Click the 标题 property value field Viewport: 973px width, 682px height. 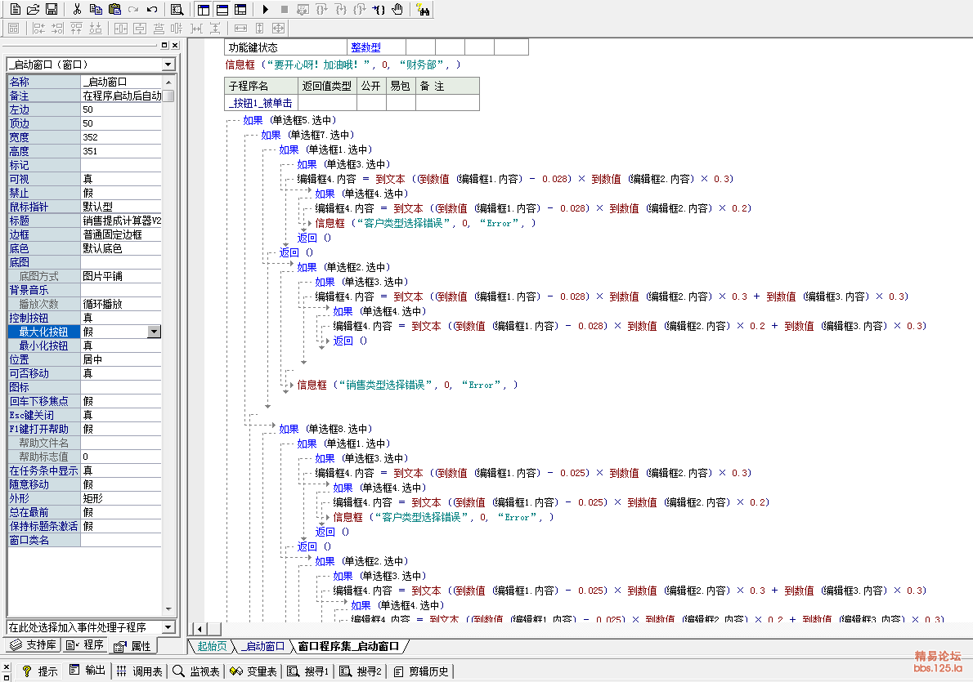tap(121, 221)
